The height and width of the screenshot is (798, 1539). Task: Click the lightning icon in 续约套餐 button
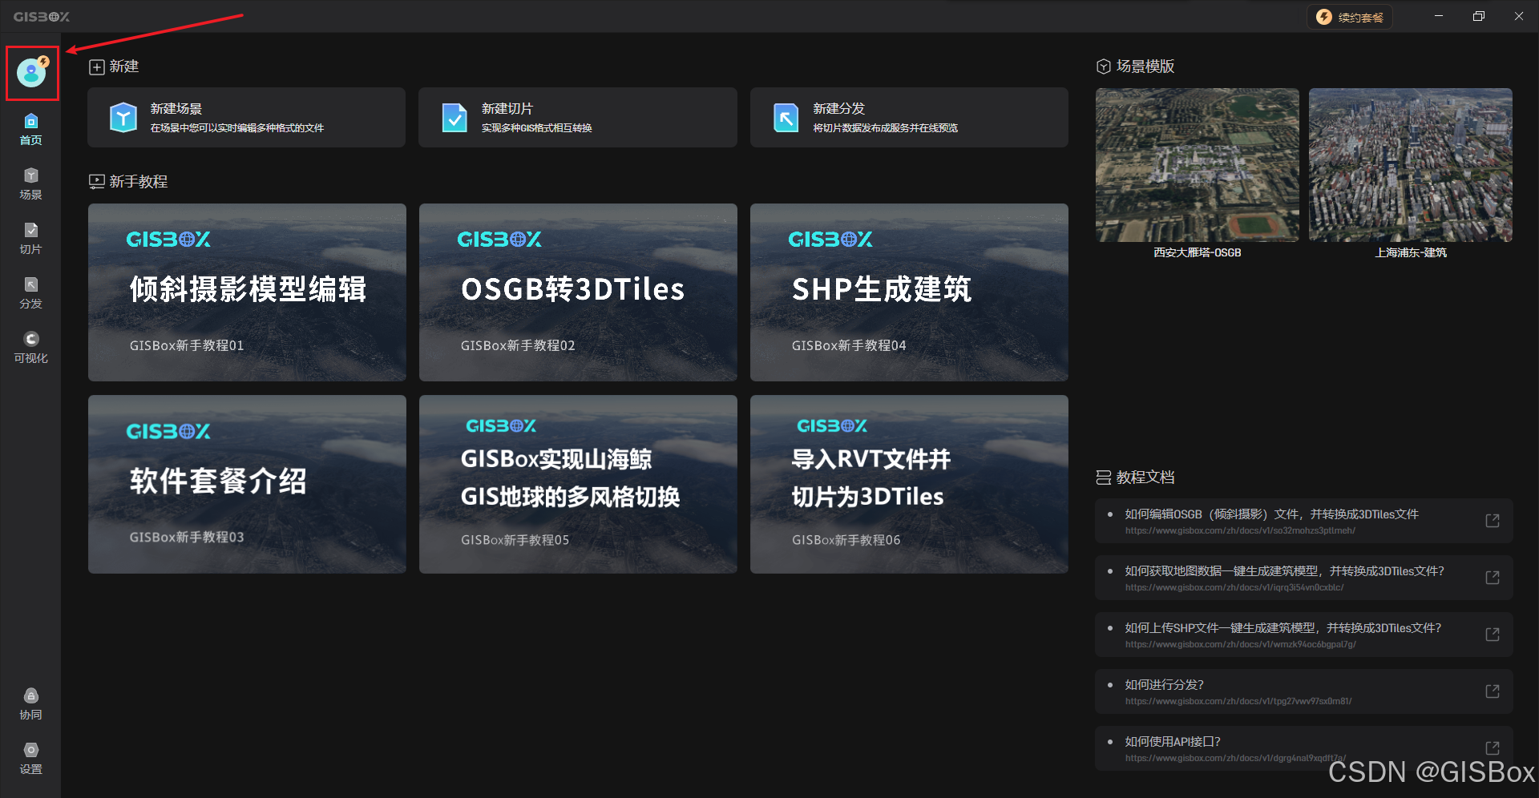click(x=1324, y=17)
